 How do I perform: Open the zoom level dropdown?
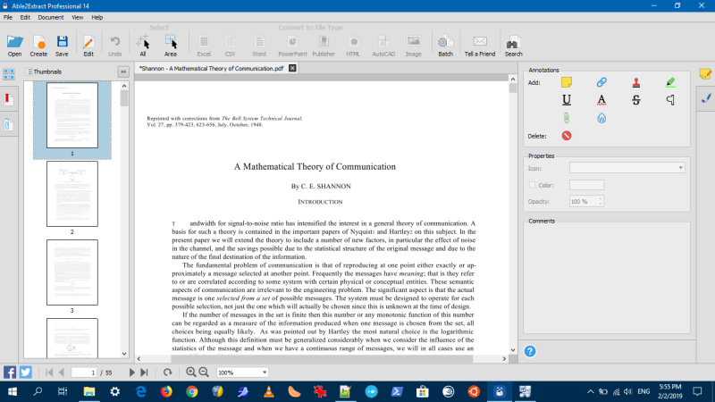[x=265, y=372]
